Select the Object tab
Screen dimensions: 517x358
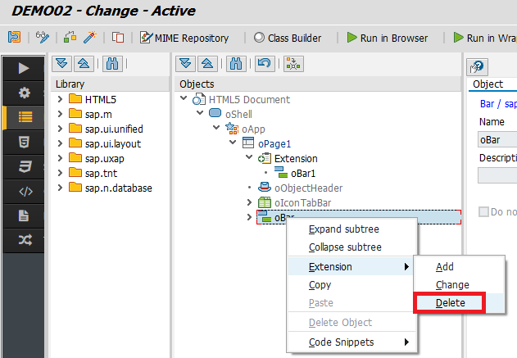[x=488, y=84]
